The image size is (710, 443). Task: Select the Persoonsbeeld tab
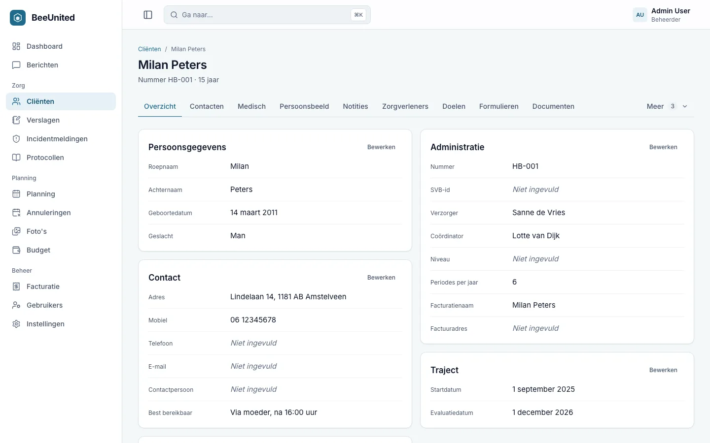(x=304, y=106)
